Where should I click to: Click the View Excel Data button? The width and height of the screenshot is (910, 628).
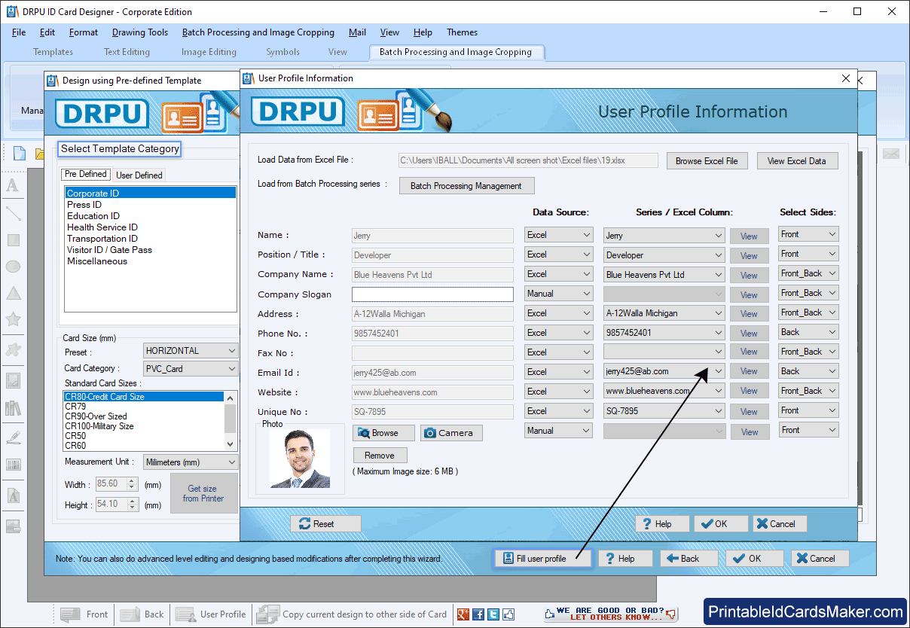797,161
